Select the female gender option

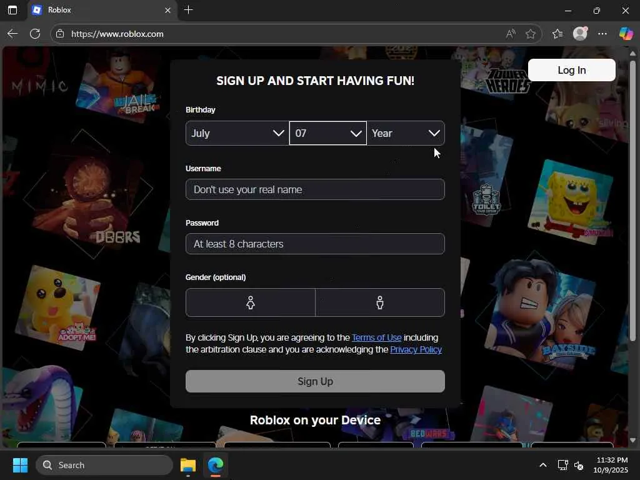(x=250, y=302)
